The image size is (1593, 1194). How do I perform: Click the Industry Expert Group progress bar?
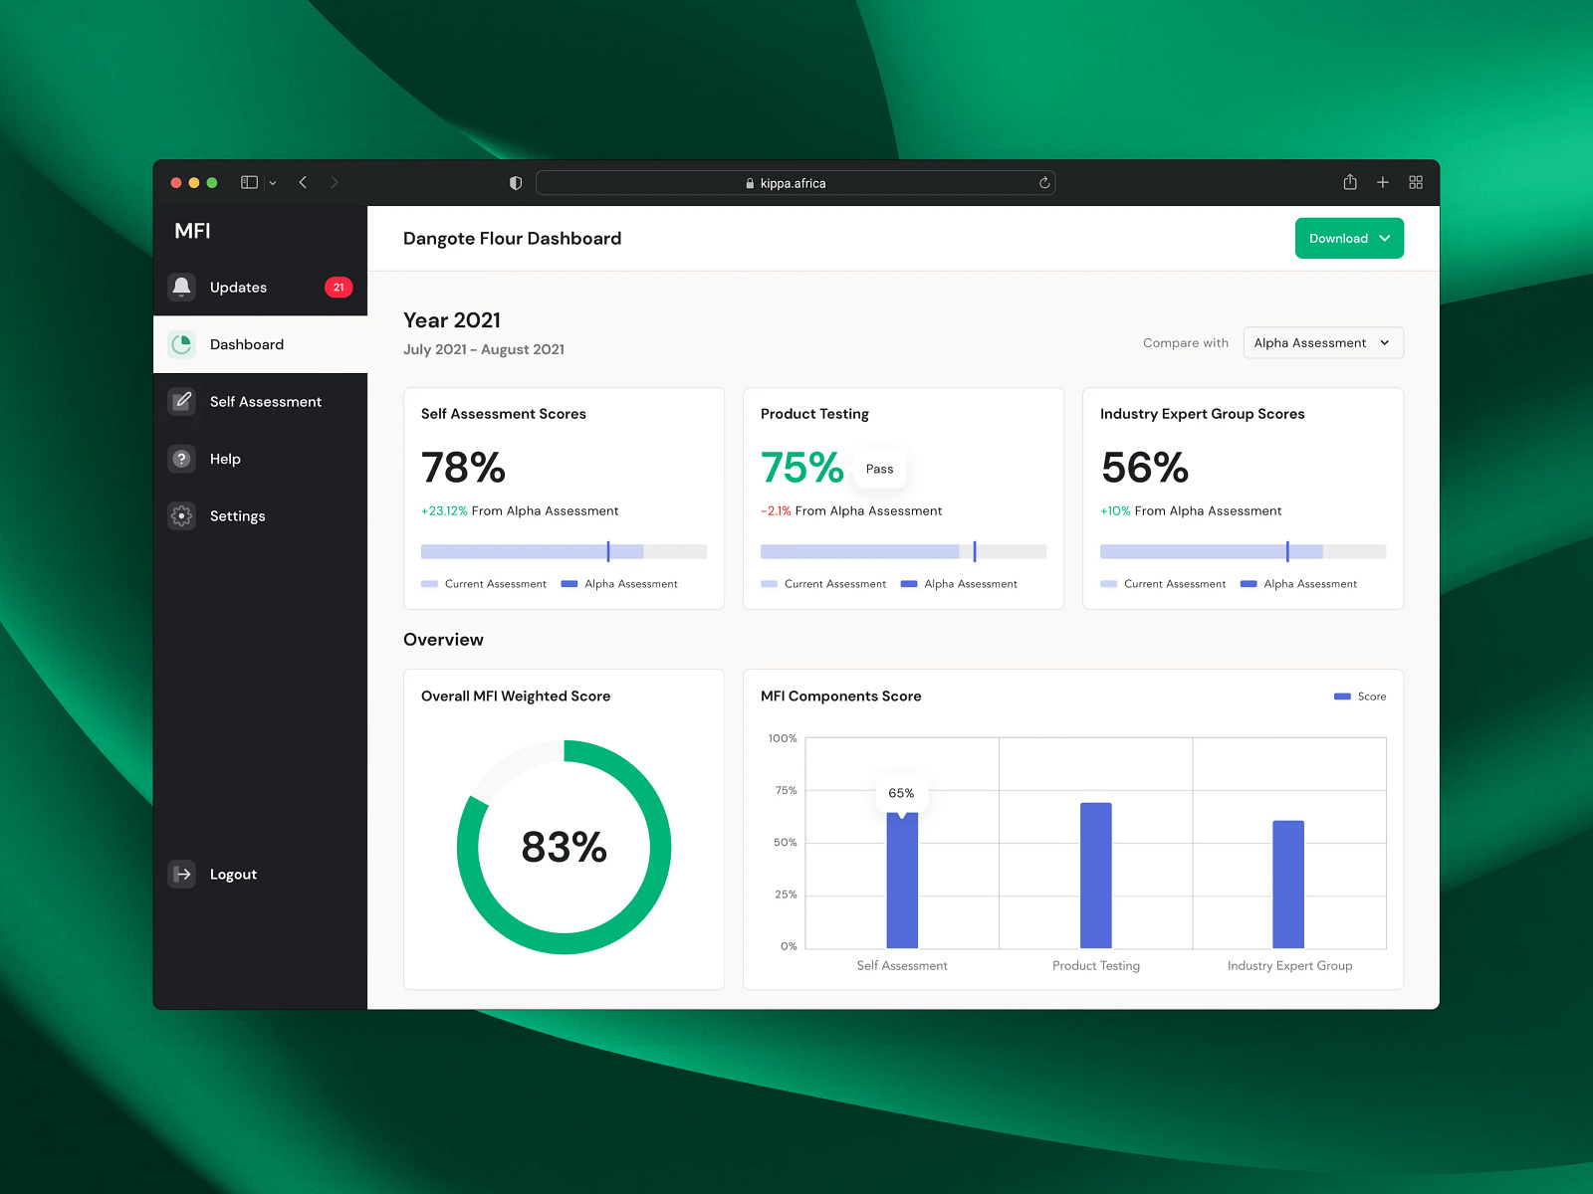tap(1243, 551)
